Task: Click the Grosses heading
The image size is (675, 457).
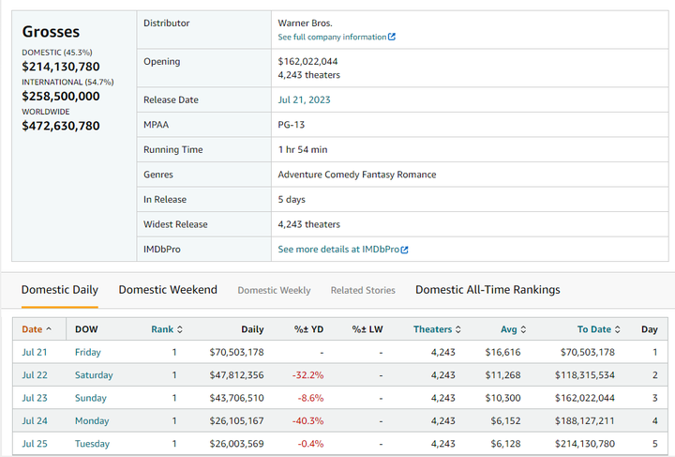Action: [x=51, y=32]
